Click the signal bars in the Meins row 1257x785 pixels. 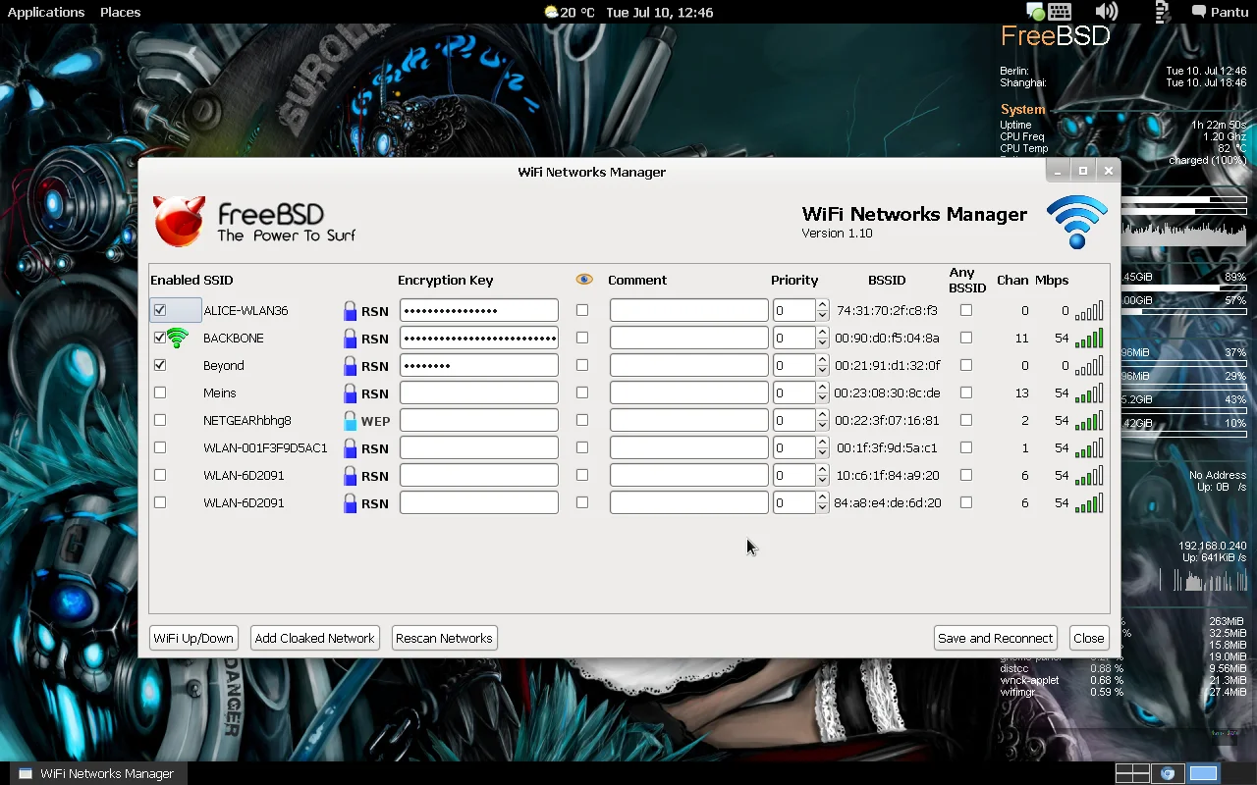(1089, 393)
